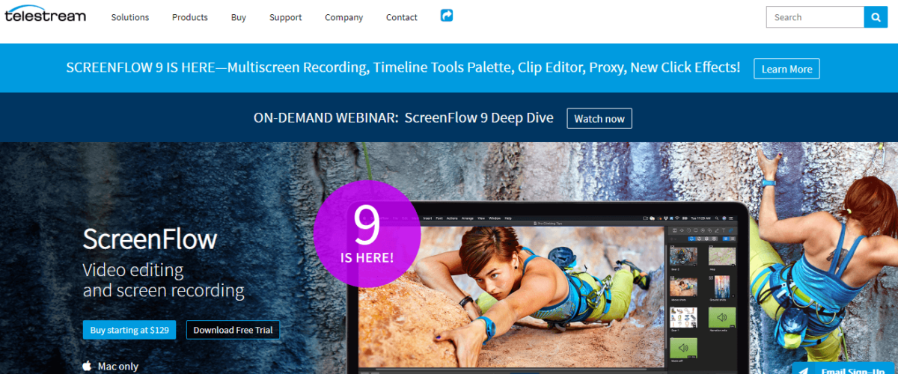Click the ON-DEMAND WEBINAR ScreenFlow 9 Deep Dive text
The image size is (898, 374).
pos(403,118)
